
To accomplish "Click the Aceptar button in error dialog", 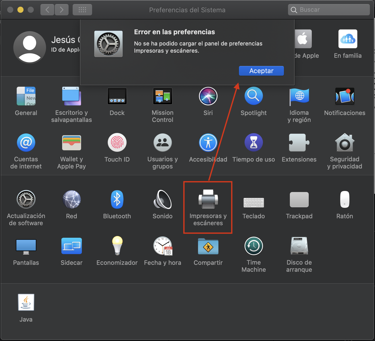I will tap(261, 71).
